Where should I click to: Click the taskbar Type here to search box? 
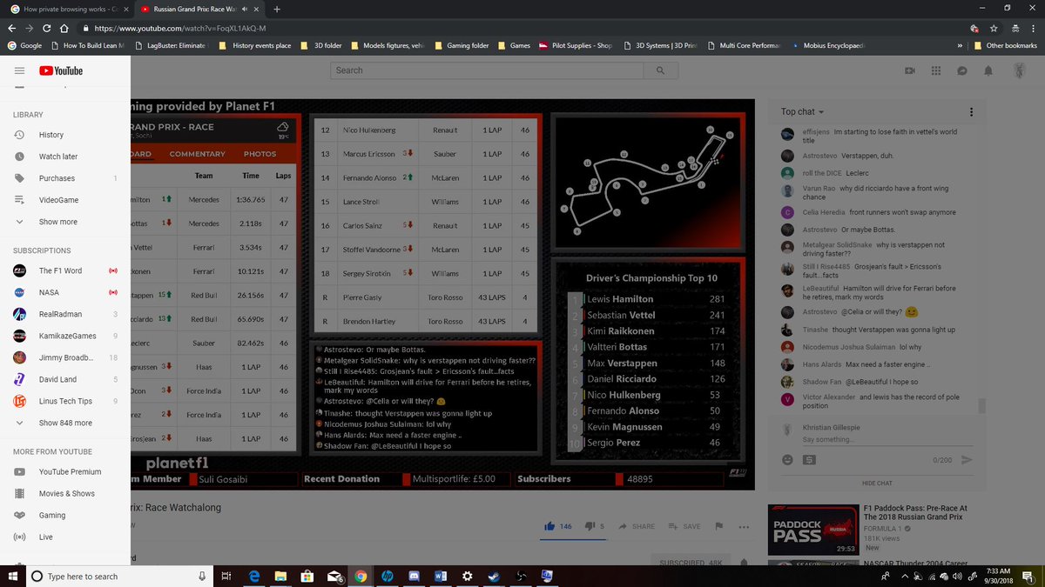pos(119,576)
